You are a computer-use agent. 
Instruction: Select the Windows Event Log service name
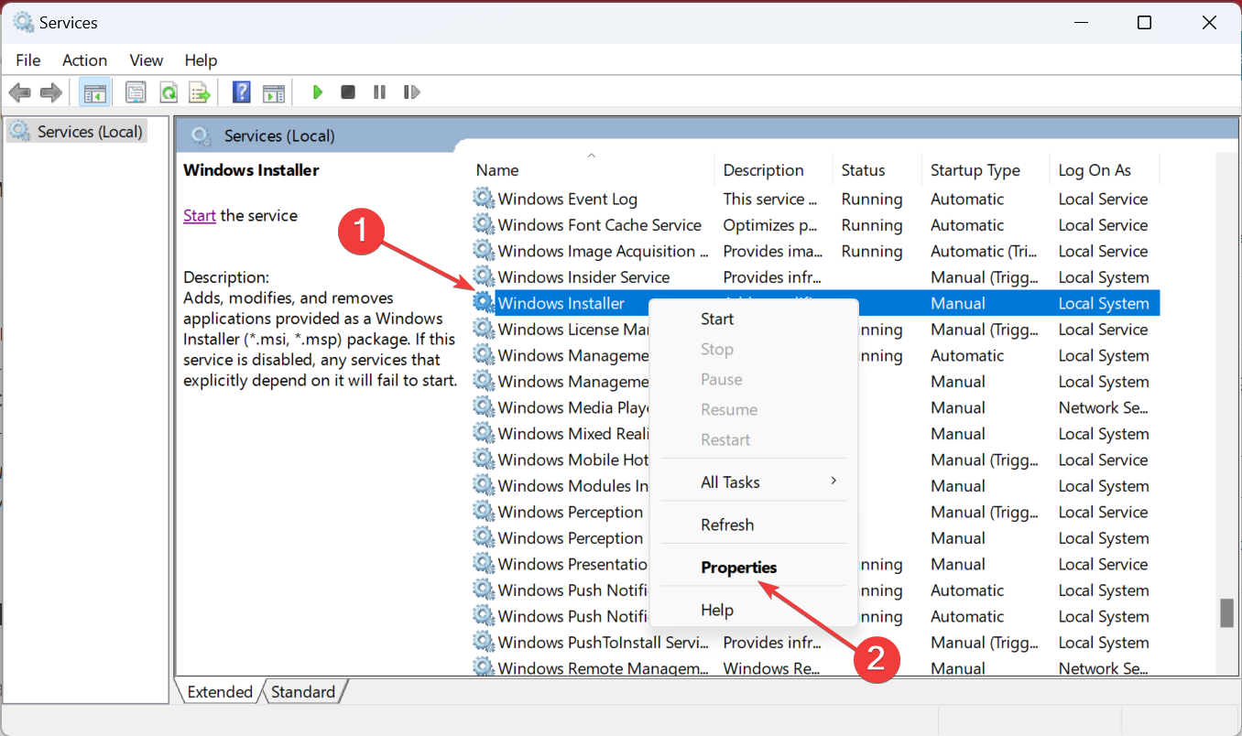[567, 199]
